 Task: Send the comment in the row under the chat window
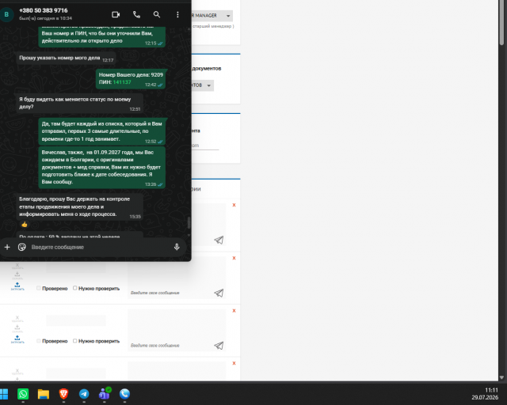[219, 293]
